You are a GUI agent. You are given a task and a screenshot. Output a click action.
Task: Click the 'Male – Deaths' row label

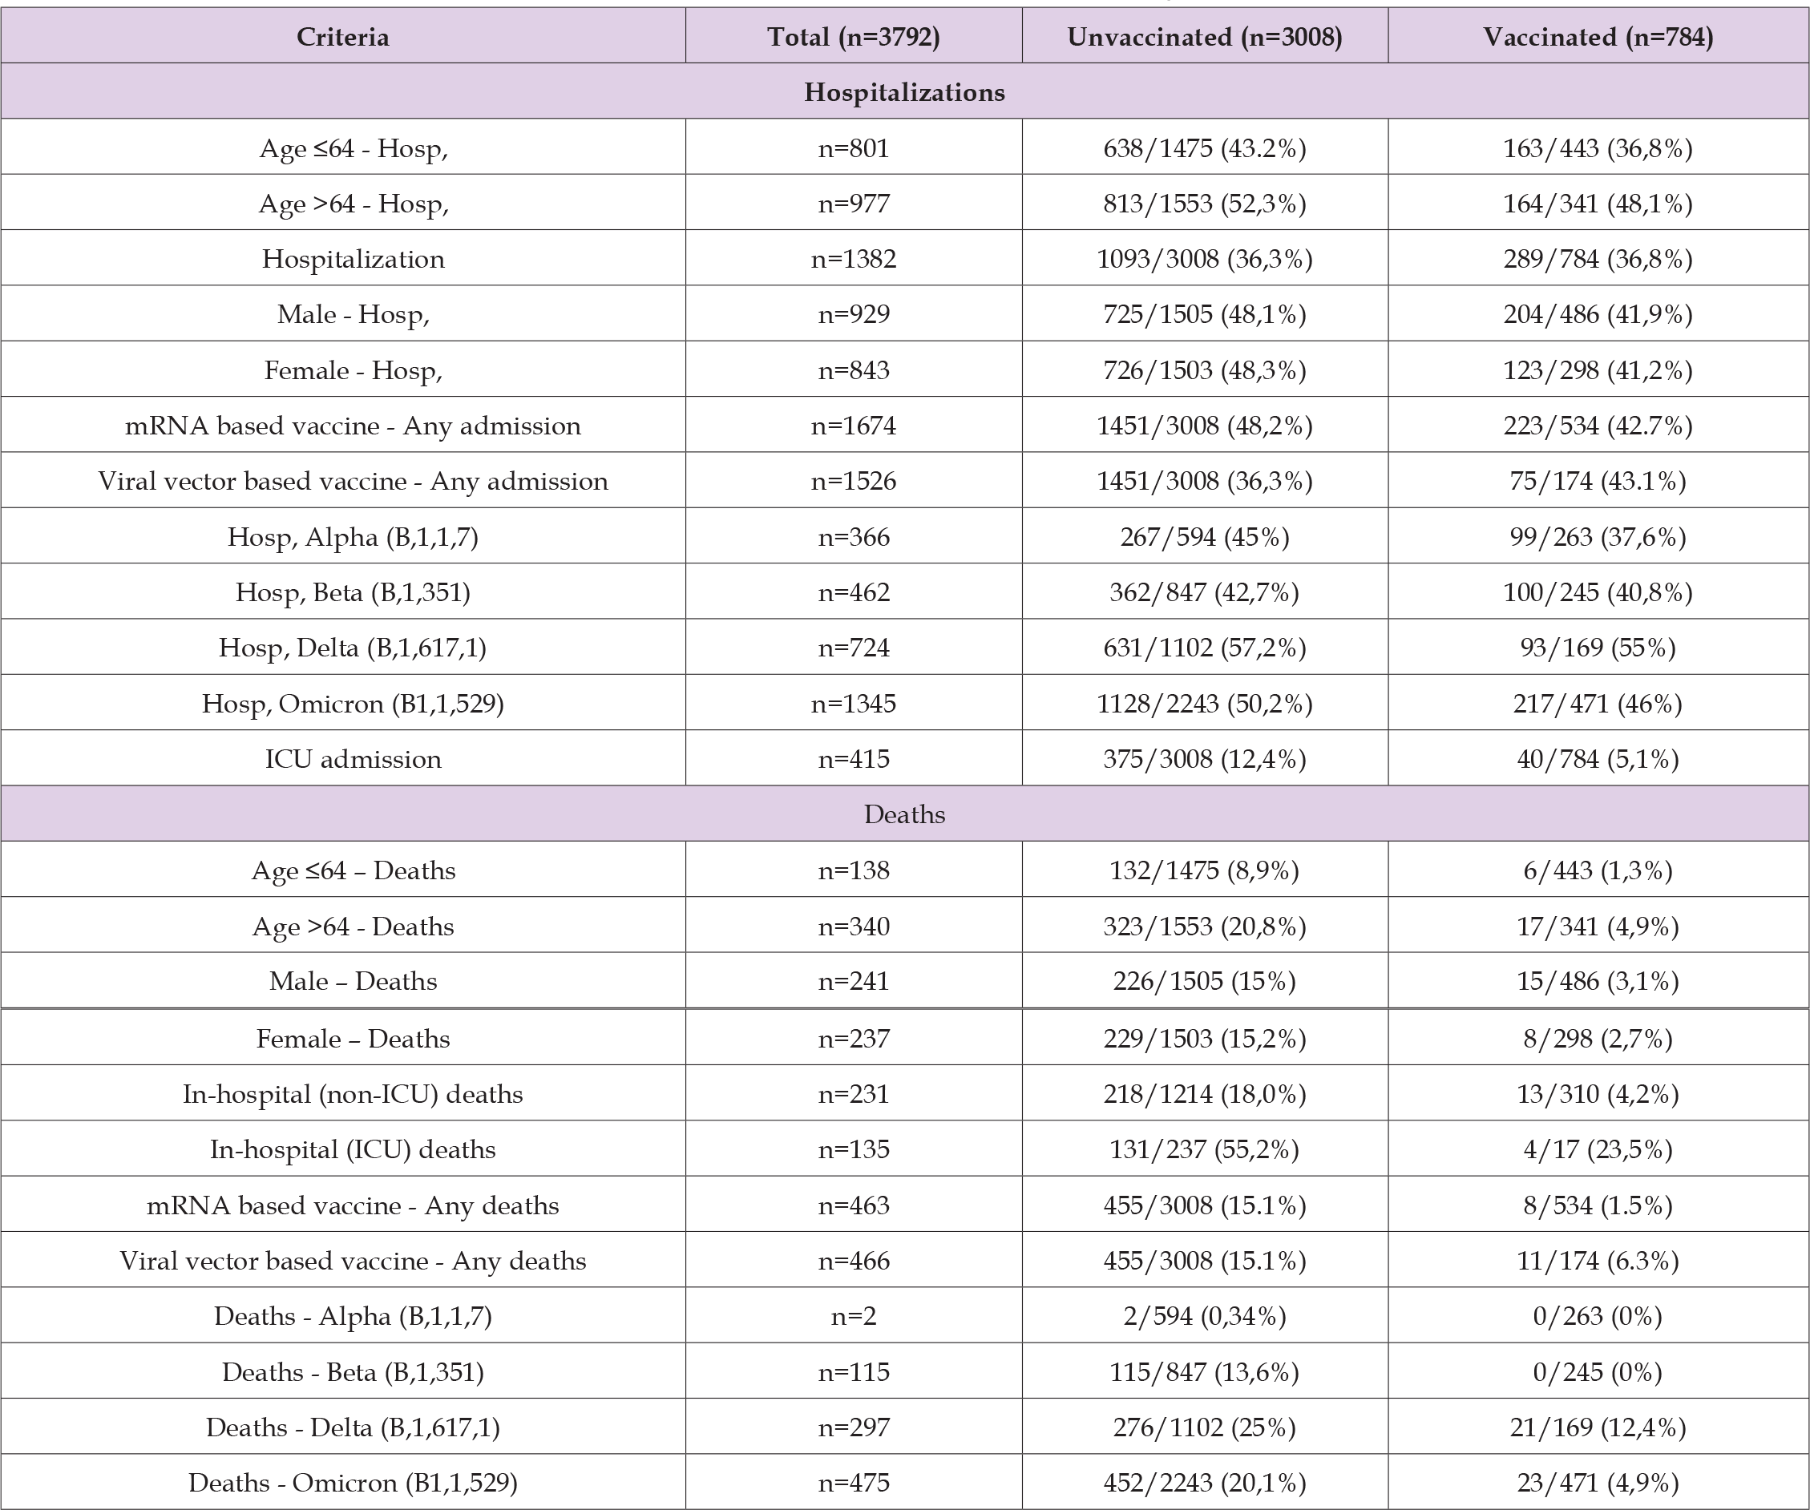click(354, 981)
